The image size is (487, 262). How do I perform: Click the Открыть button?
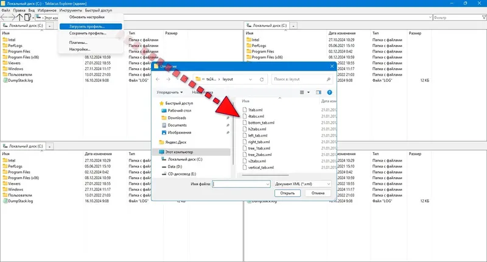click(287, 193)
